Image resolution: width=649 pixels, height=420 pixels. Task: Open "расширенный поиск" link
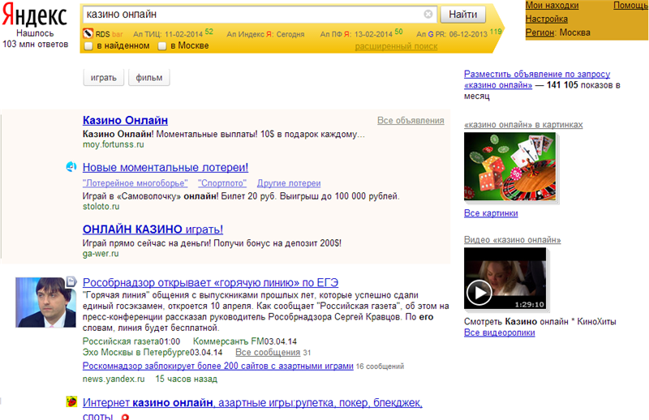tap(396, 46)
